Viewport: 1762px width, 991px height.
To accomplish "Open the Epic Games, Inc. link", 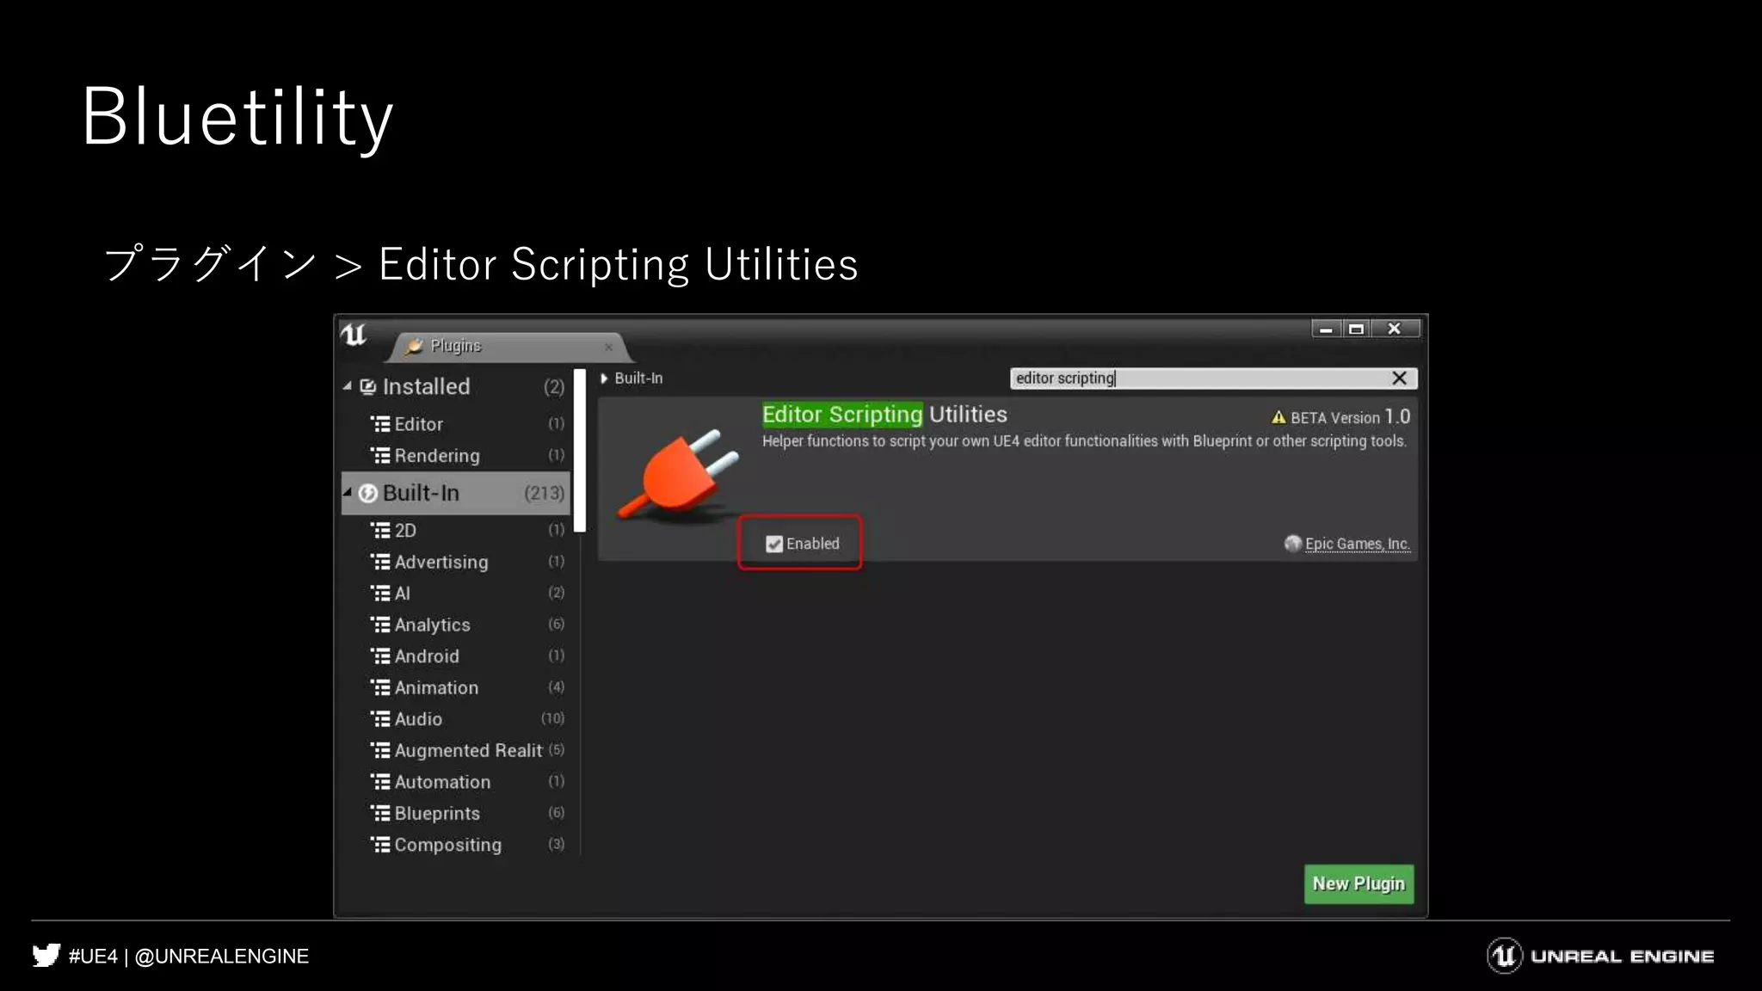I will tap(1357, 544).
